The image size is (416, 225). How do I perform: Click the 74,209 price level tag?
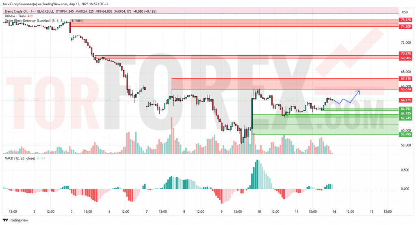point(406,26)
